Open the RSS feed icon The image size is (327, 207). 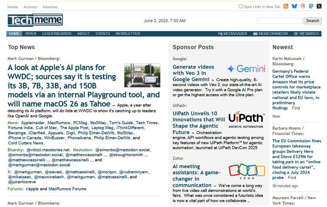tap(286, 6)
